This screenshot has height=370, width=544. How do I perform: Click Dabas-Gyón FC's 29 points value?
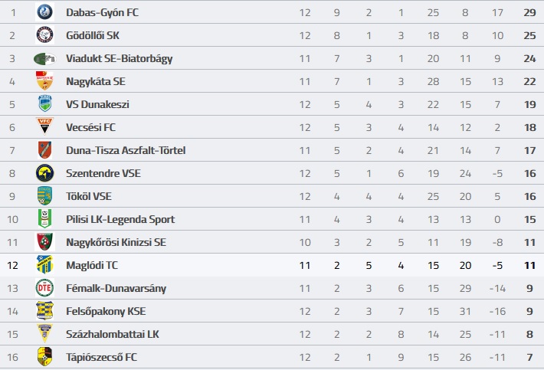click(x=529, y=12)
